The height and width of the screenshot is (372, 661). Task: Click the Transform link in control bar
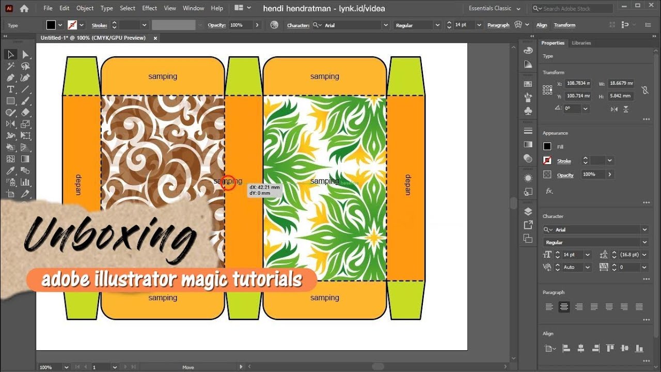pos(564,25)
